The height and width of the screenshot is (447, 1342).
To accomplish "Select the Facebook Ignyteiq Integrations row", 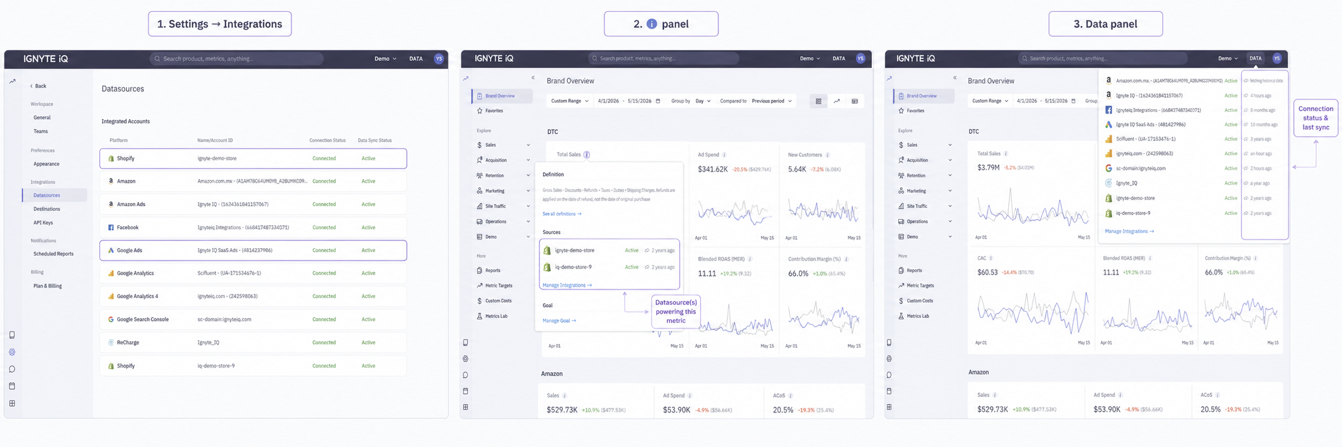I will coord(253,227).
